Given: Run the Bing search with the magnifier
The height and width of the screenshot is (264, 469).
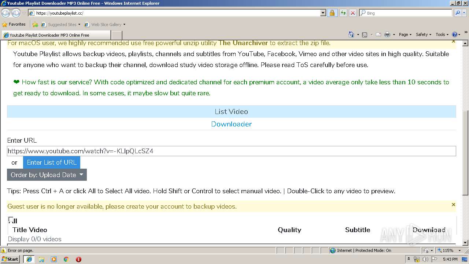Looking at the screenshot, I should [x=457, y=13].
